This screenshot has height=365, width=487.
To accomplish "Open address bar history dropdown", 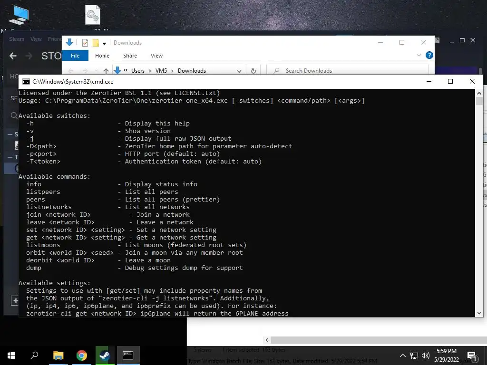I will 239,71.
